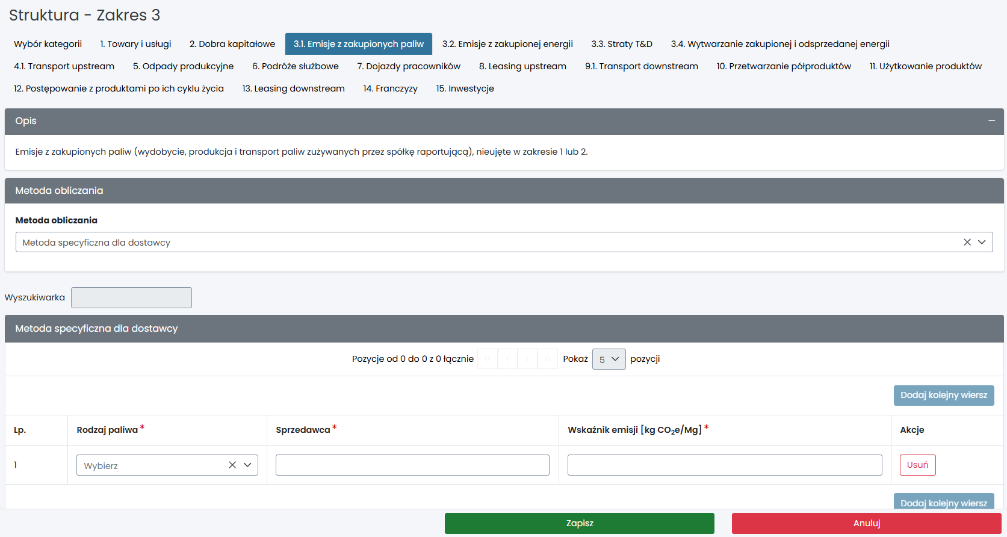
Task: Open the 3.3. Straty T&D tab
Action: (621, 44)
